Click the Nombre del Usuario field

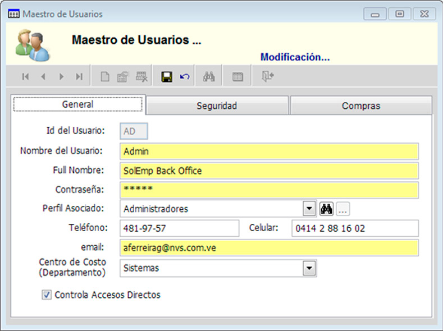pyautogui.click(x=269, y=151)
